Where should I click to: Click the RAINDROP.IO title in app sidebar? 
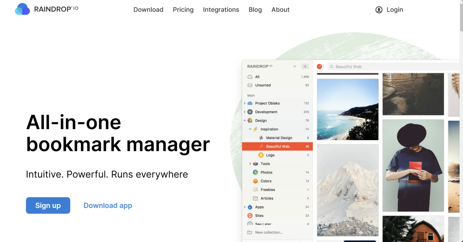pyautogui.click(x=260, y=66)
